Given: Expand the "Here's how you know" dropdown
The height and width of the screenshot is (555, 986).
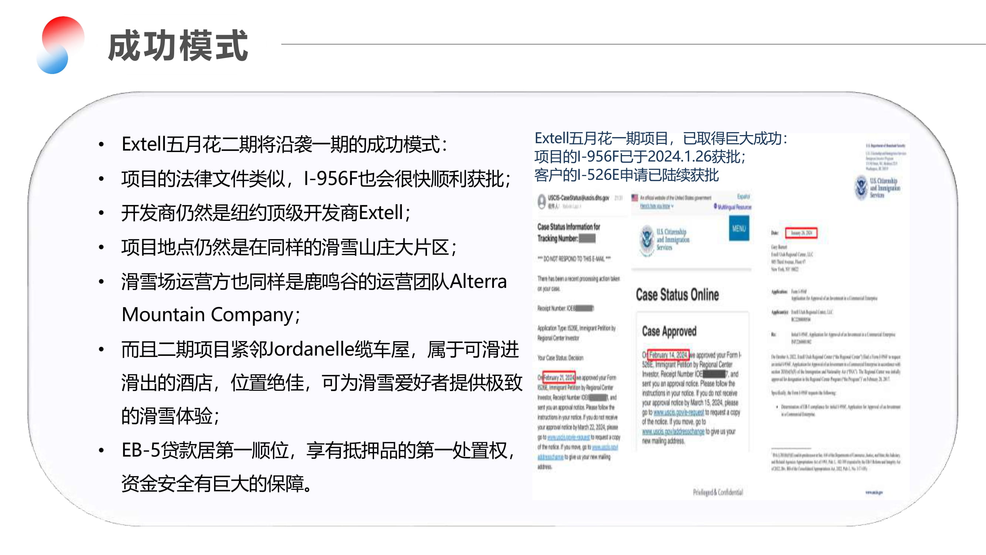Looking at the screenshot, I should pyautogui.click(x=657, y=206).
